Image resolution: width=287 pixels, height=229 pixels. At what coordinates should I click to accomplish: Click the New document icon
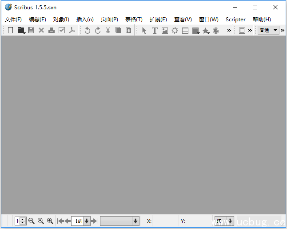tap(10, 30)
